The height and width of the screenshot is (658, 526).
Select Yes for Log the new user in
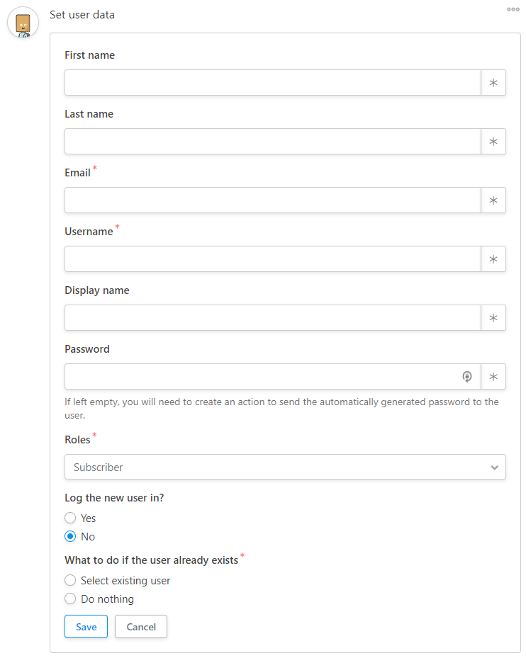[x=70, y=518]
